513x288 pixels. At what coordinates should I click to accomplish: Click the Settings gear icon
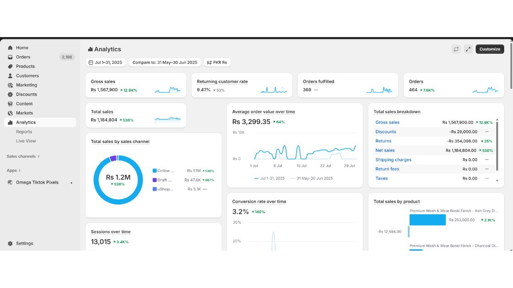10,243
